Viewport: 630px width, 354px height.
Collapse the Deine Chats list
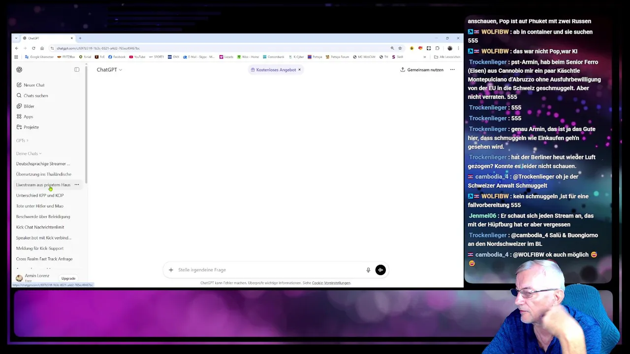click(29, 153)
